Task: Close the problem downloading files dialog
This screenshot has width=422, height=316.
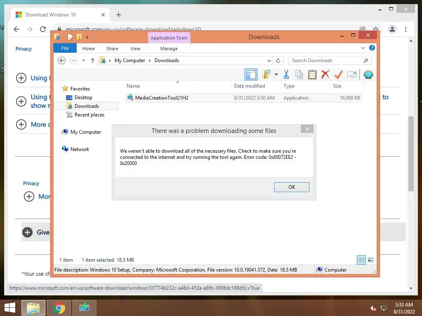Action: click(307, 129)
